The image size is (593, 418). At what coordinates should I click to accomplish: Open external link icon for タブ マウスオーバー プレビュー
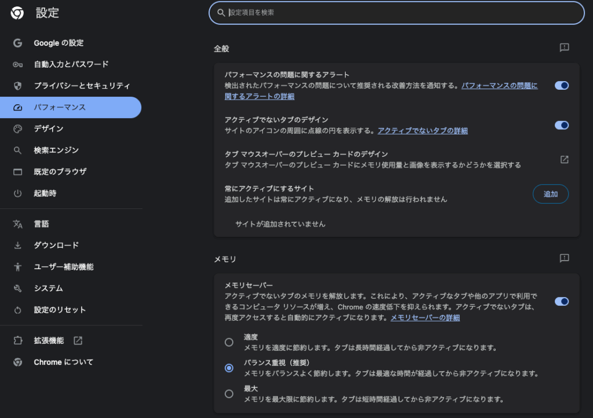click(x=565, y=160)
